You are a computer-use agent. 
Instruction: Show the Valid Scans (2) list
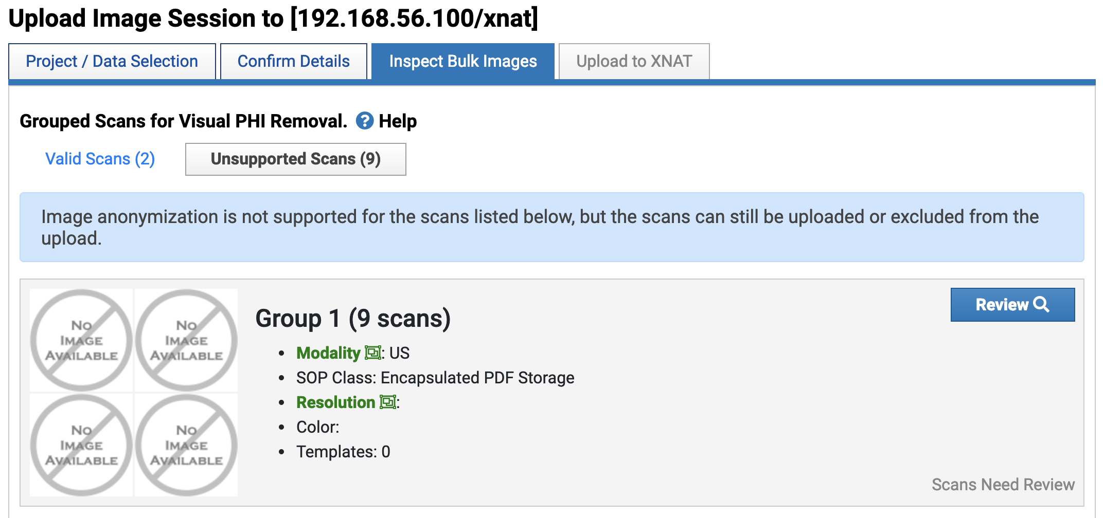[100, 159]
